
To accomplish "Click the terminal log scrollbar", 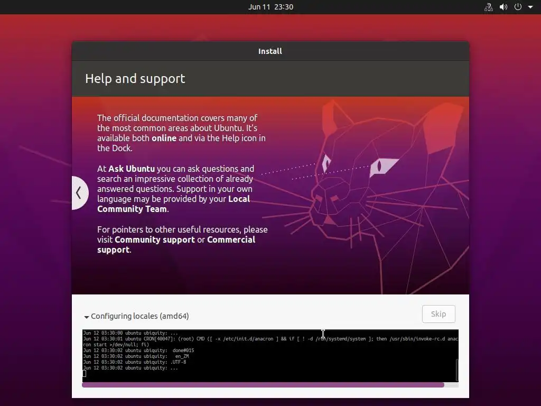I will (x=457, y=370).
